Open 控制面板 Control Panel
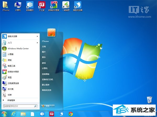157x117 pixels. pos(46,74)
